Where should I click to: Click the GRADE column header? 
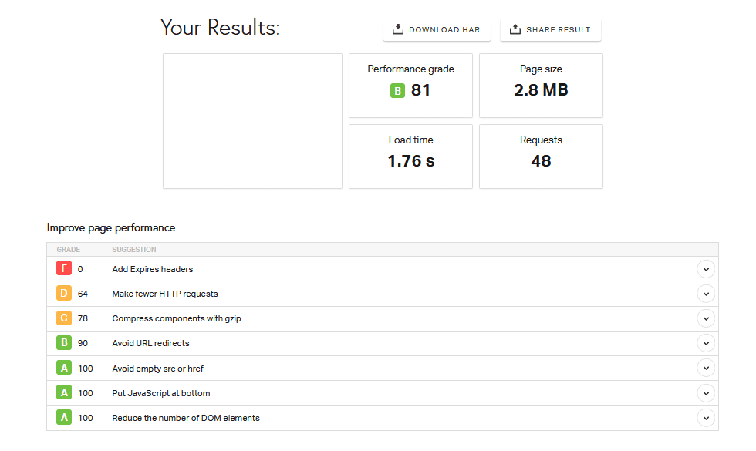68,249
